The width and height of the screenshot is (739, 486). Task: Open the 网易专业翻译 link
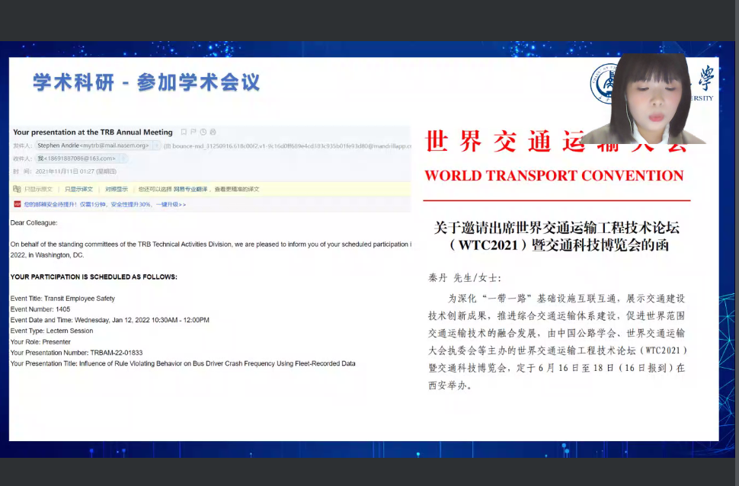coord(190,189)
